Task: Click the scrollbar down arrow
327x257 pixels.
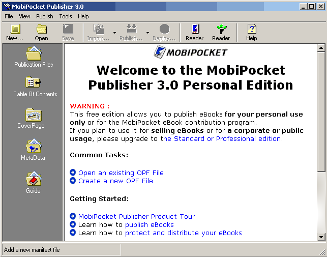Action: pyautogui.click(x=321, y=237)
